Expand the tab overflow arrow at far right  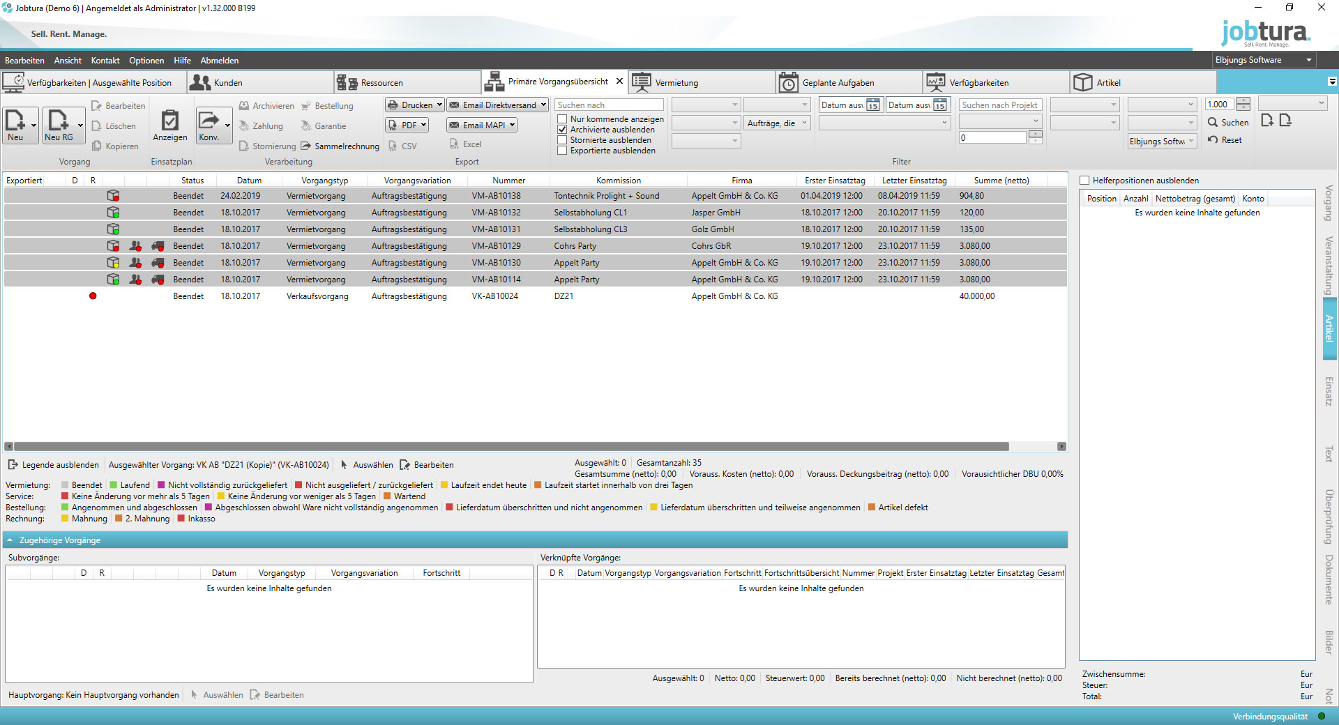[x=1332, y=82]
